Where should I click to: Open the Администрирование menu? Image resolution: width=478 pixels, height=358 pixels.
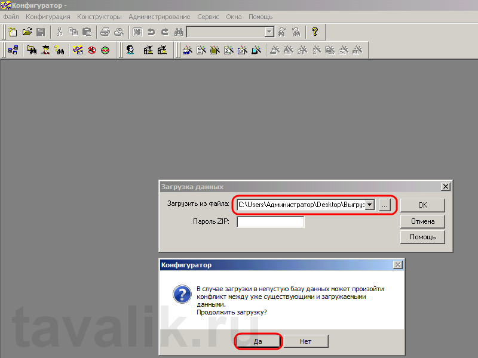pos(160,17)
